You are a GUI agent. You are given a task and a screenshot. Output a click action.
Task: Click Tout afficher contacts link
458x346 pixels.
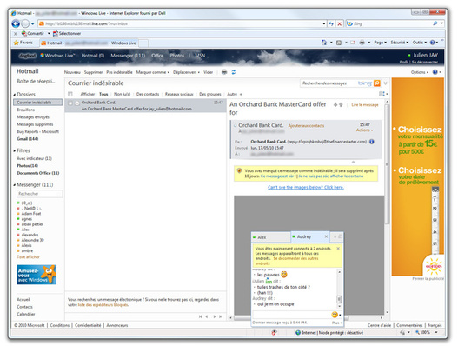point(28,257)
